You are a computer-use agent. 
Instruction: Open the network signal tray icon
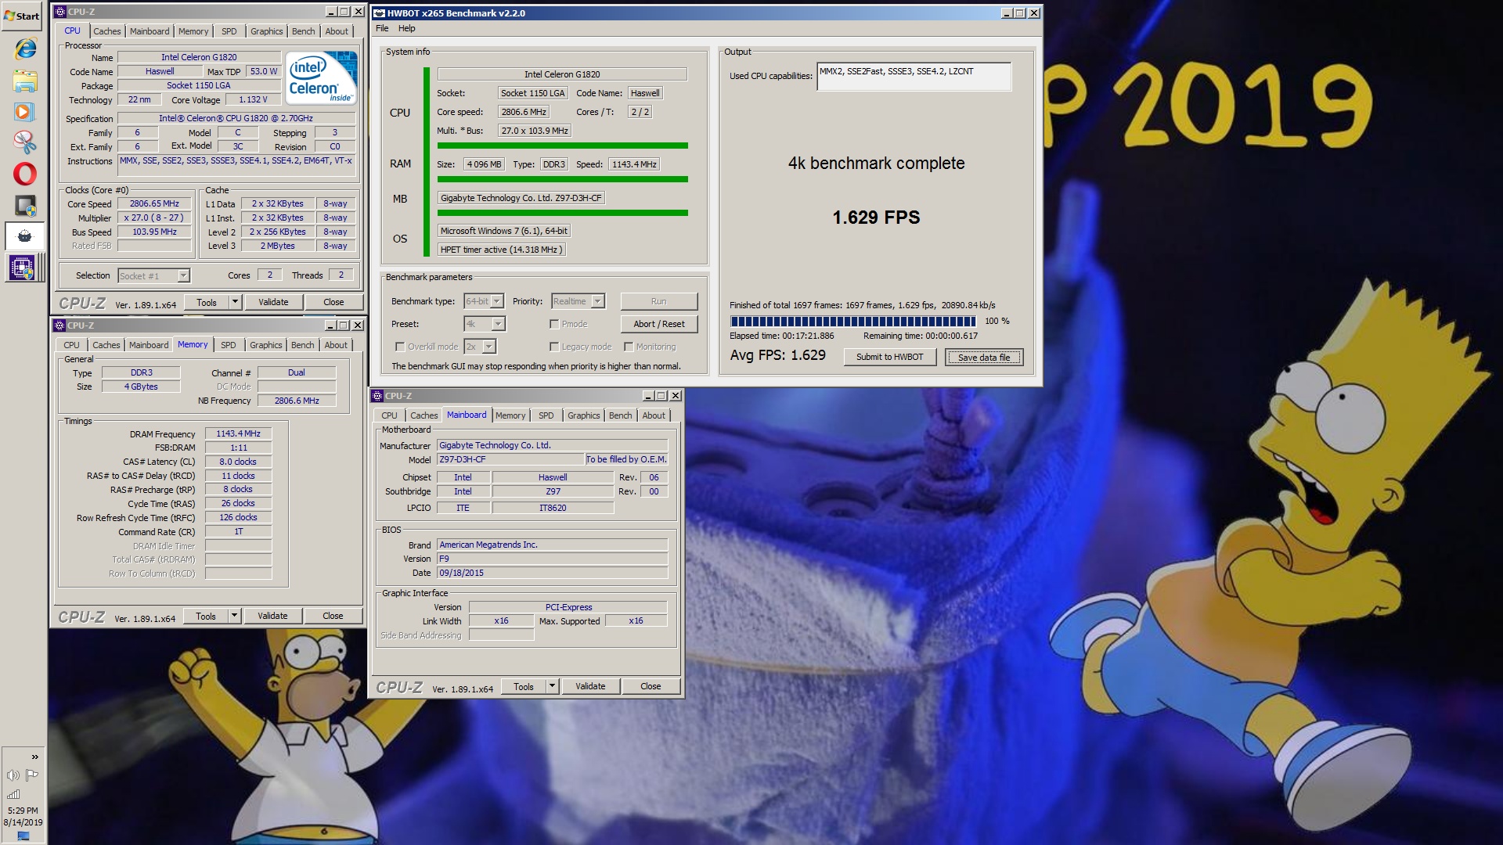[13, 794]
